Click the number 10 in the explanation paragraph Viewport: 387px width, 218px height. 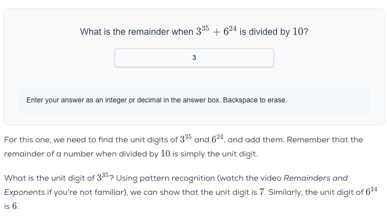(165, 154)
